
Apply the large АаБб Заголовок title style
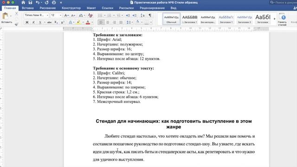point(263,19)
